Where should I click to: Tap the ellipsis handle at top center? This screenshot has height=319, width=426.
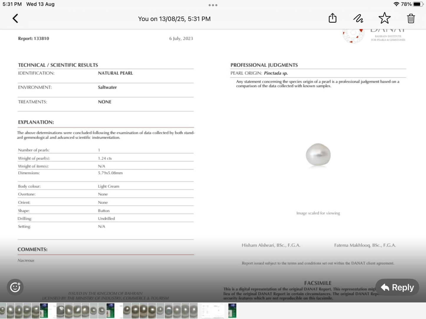213,5
